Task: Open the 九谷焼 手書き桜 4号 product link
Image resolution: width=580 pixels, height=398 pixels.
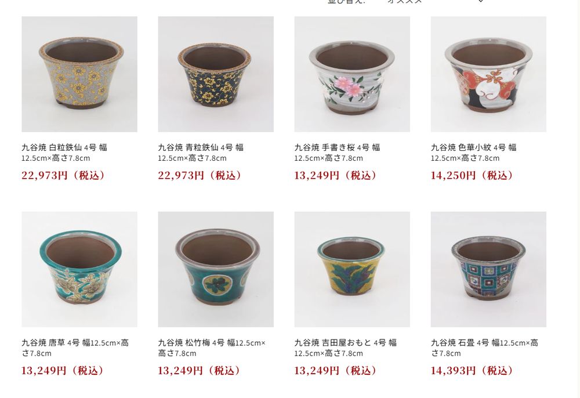Action: [x=338, y=153]
